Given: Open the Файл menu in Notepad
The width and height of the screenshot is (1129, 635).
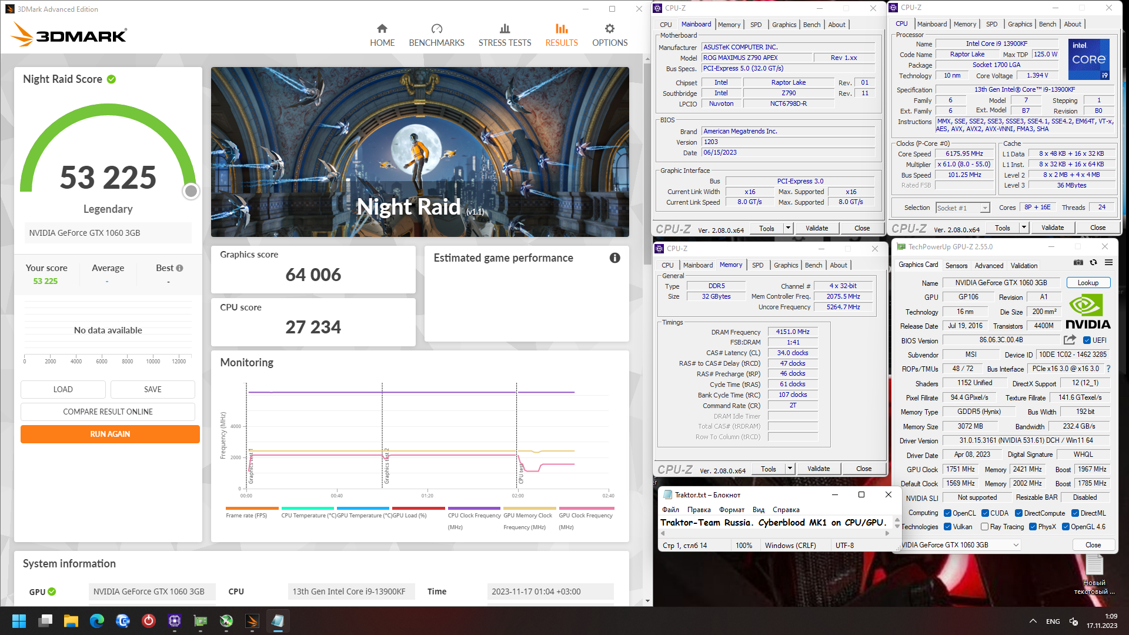Looking at the screenshot, I should pos(670,510).
